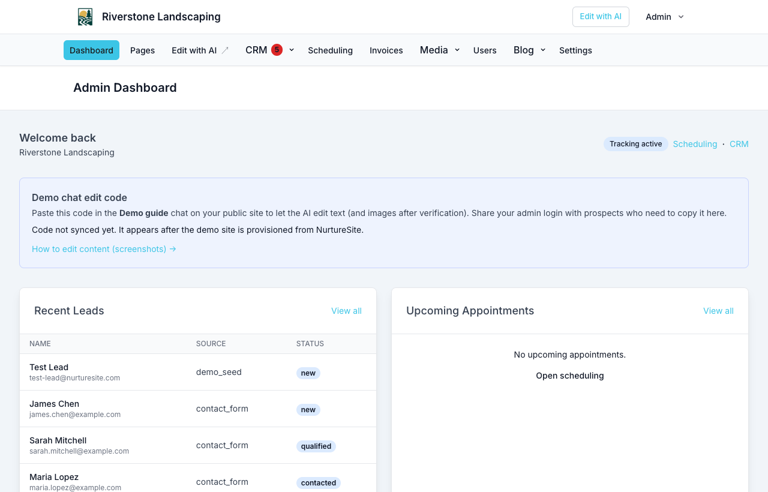Open the Invoices nav item
Image resolution: width=768 pixels, height=492 pixels.
tap(386, 50)
